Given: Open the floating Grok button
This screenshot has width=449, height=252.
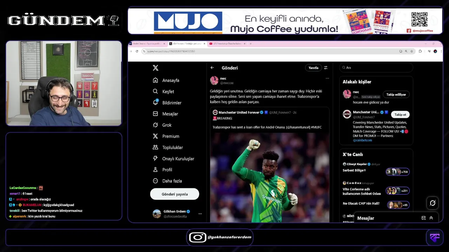Looking at the screenshot, I should pyautogui.click(x=433, y=203).
